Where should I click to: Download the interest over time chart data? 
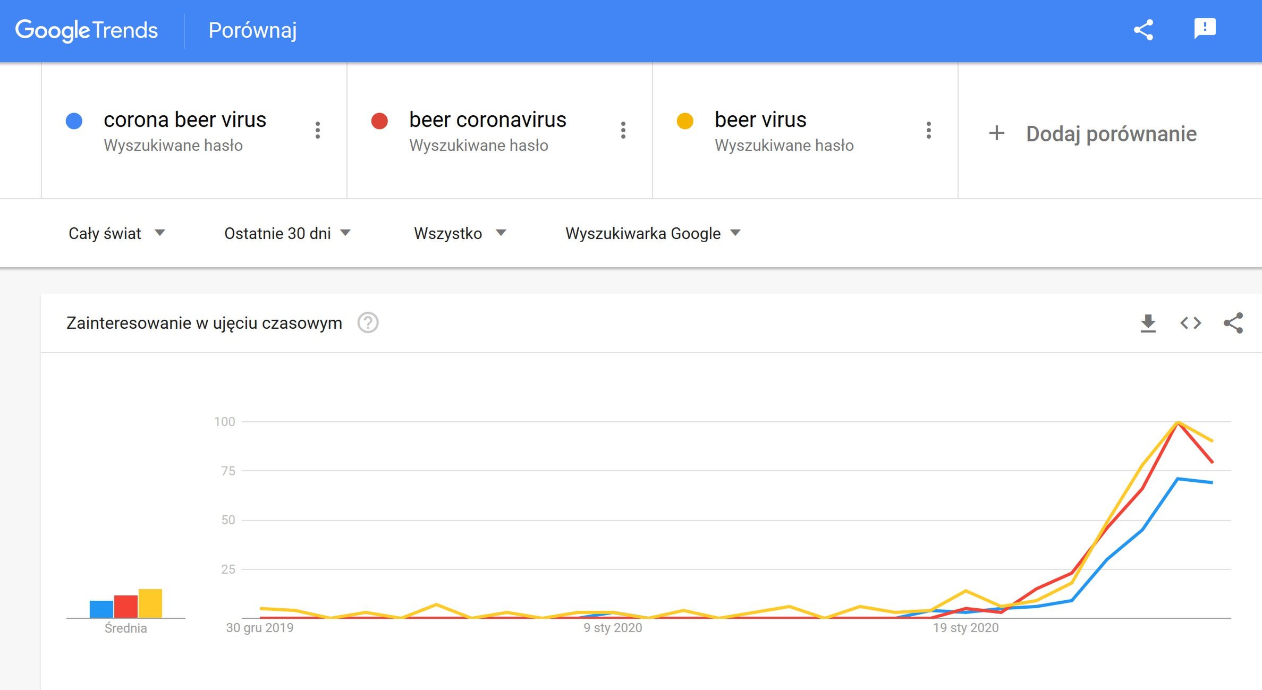pyautogui.click(x=1148, y=323)
